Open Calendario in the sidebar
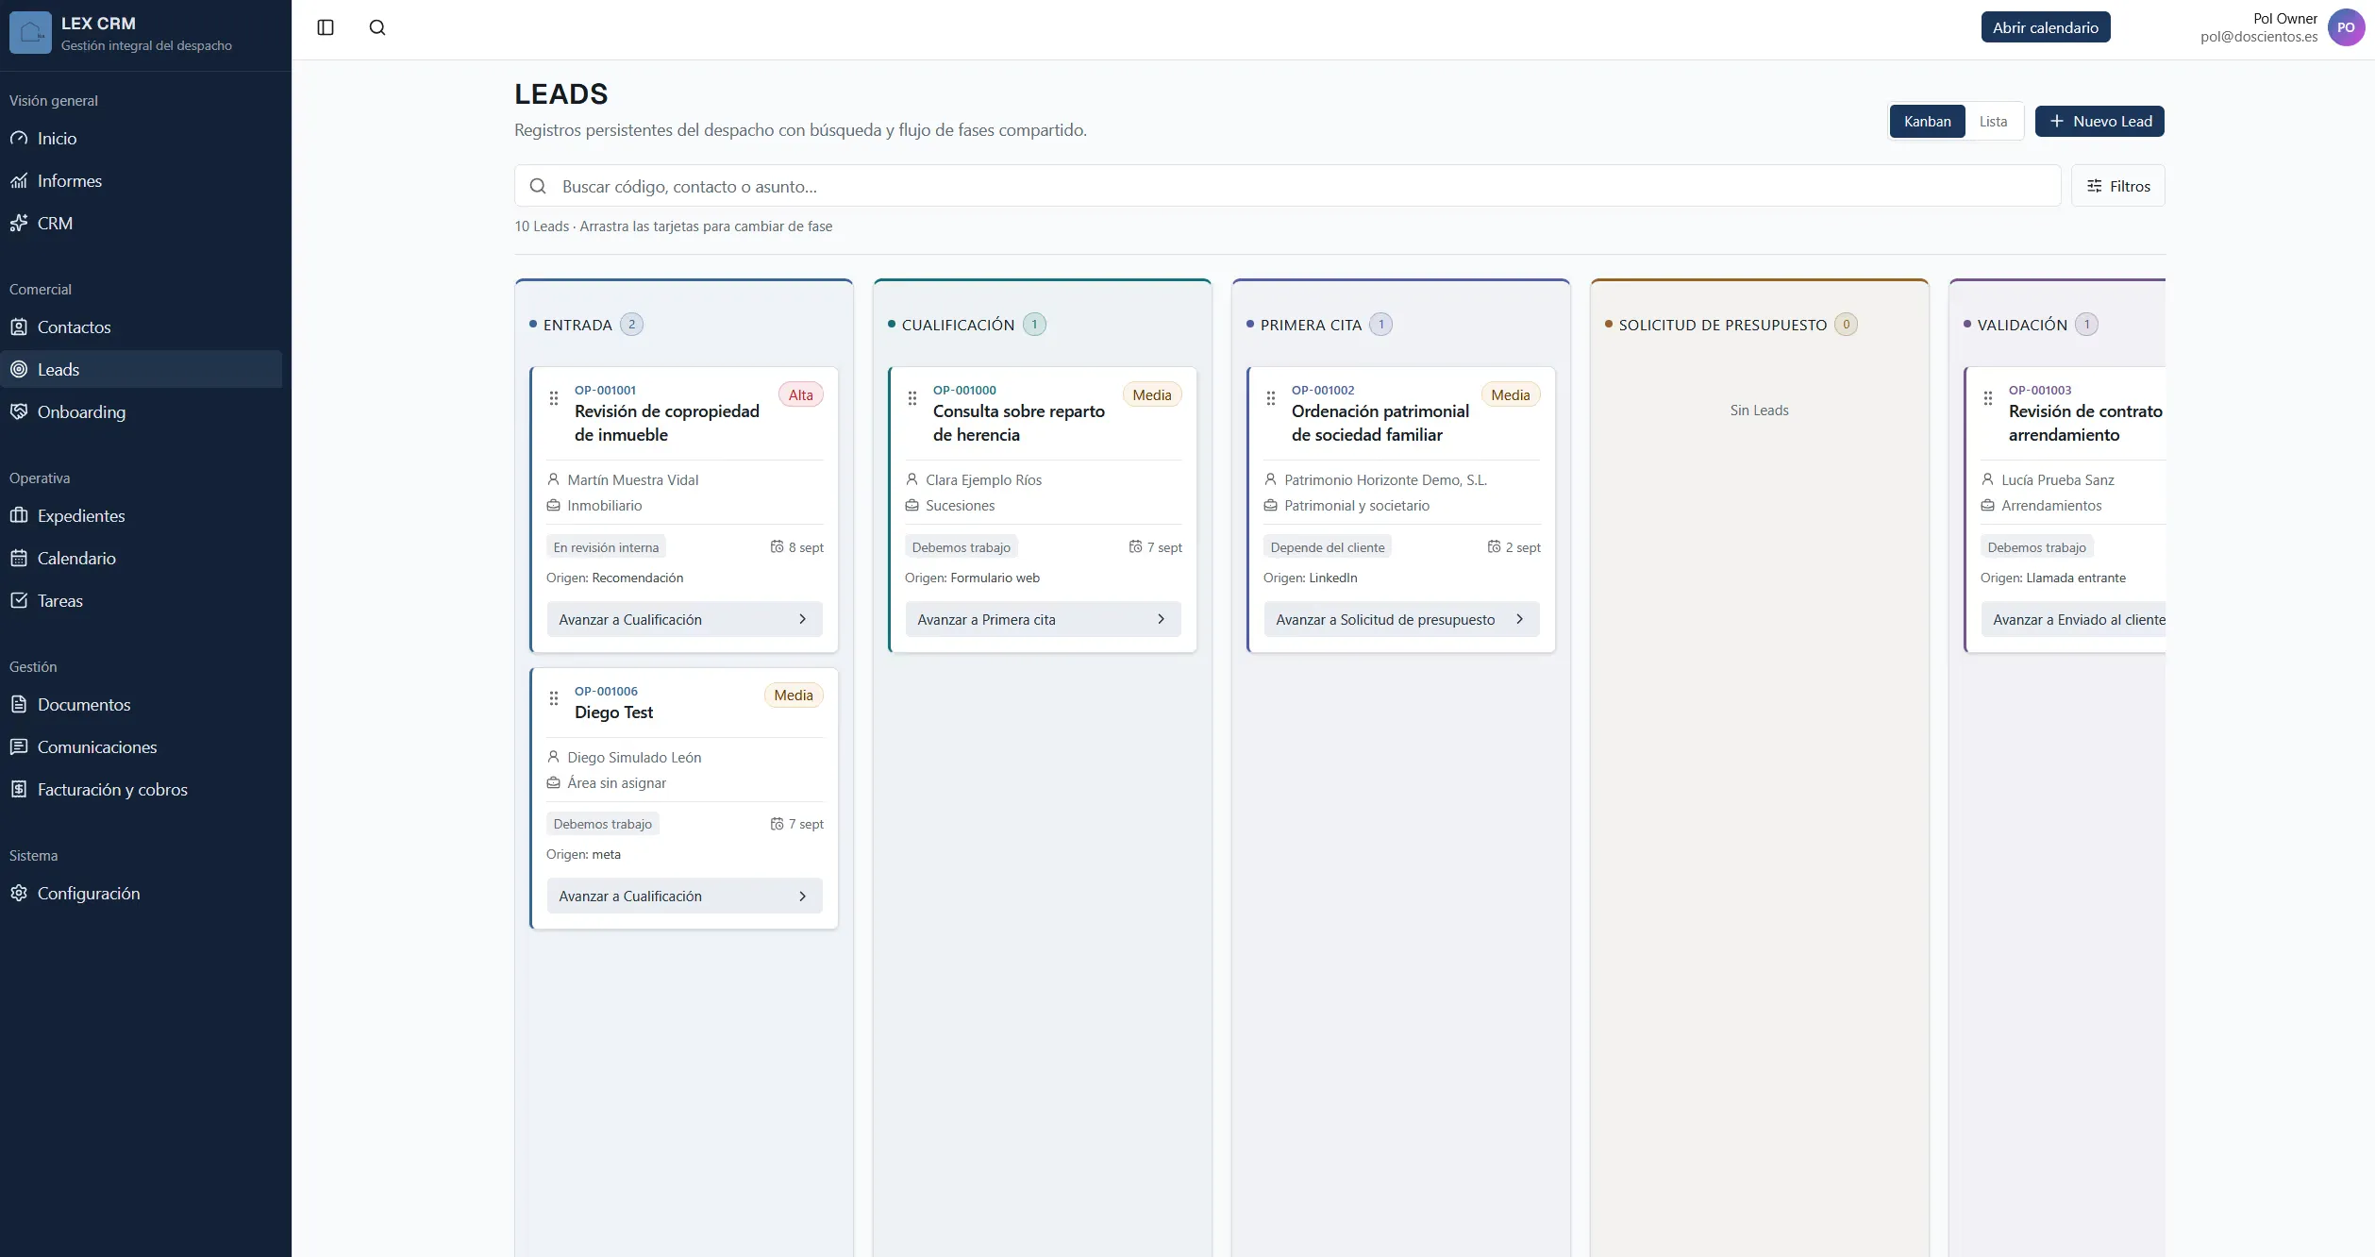The image size is (2375, 1257). (x=142, y=558)
